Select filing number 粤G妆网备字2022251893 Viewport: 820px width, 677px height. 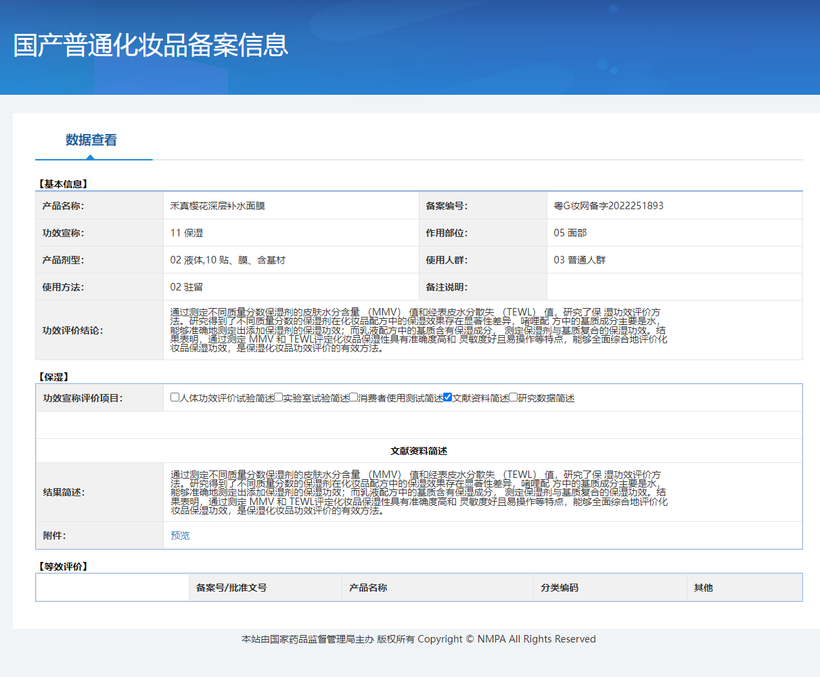609,206
